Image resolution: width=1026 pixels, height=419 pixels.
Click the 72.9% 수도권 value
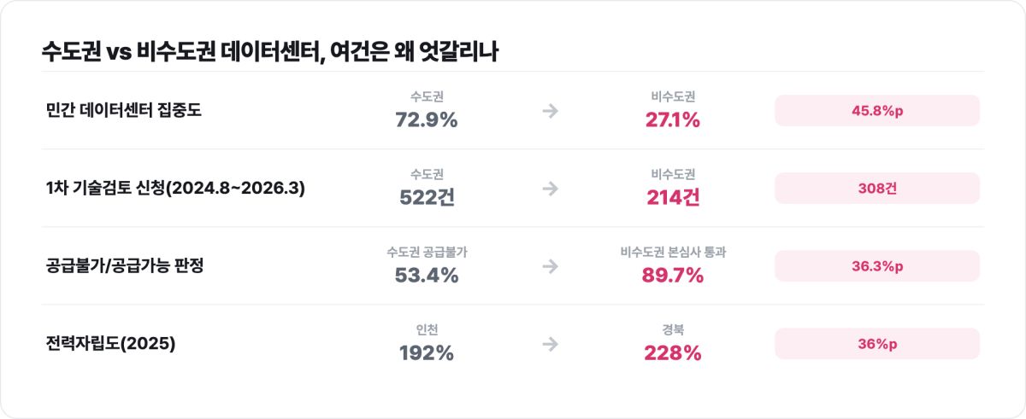coord(427,120)
